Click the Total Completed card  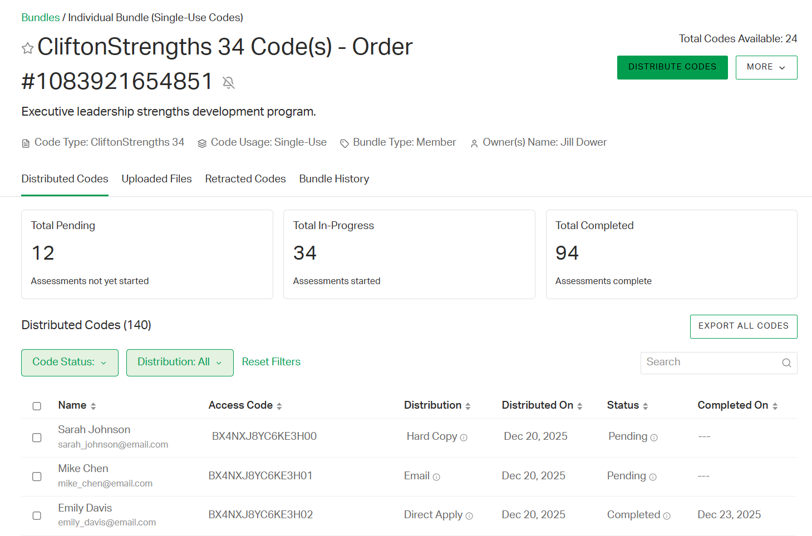coord(672,254)
